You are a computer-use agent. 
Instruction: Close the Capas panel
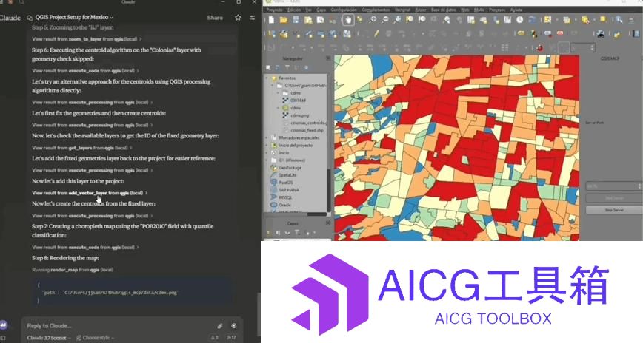click(x=328, y=223)
